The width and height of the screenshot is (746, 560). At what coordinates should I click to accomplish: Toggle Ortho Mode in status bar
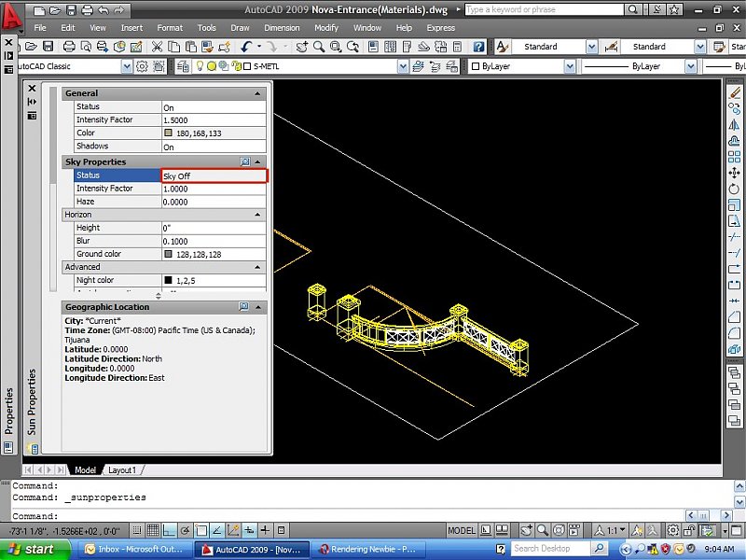click(x=169, y=530)
